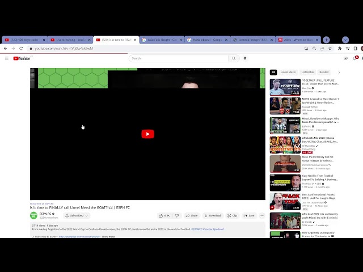Click the Download button below the video

pos(213,215)
